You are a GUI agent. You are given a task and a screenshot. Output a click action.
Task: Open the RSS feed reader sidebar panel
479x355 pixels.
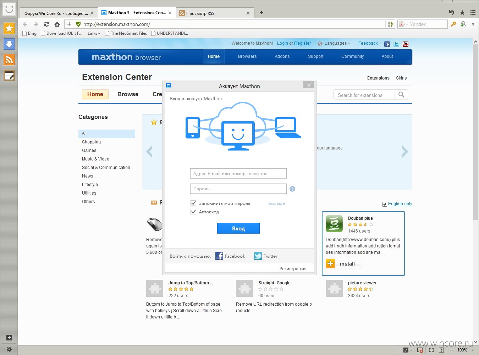point(9,60)
